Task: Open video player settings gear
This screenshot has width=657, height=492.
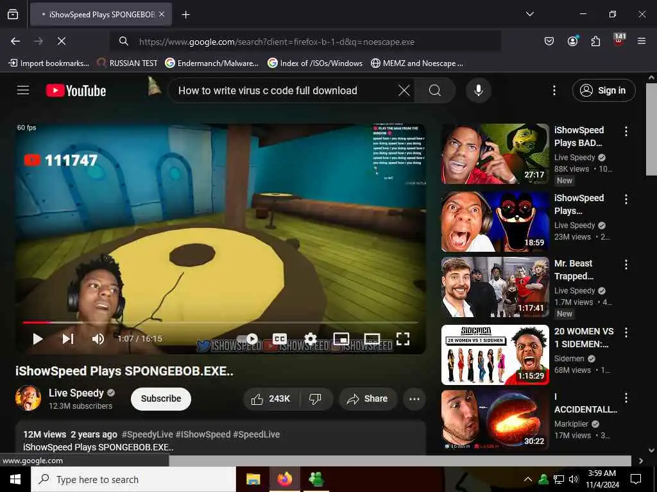Action: (311, 338)
